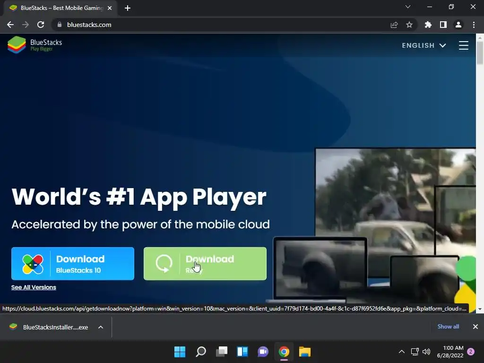Click the page vertical scrollbar thumb
The height and width of the screenshot is (363, 484).
point(480,53)
